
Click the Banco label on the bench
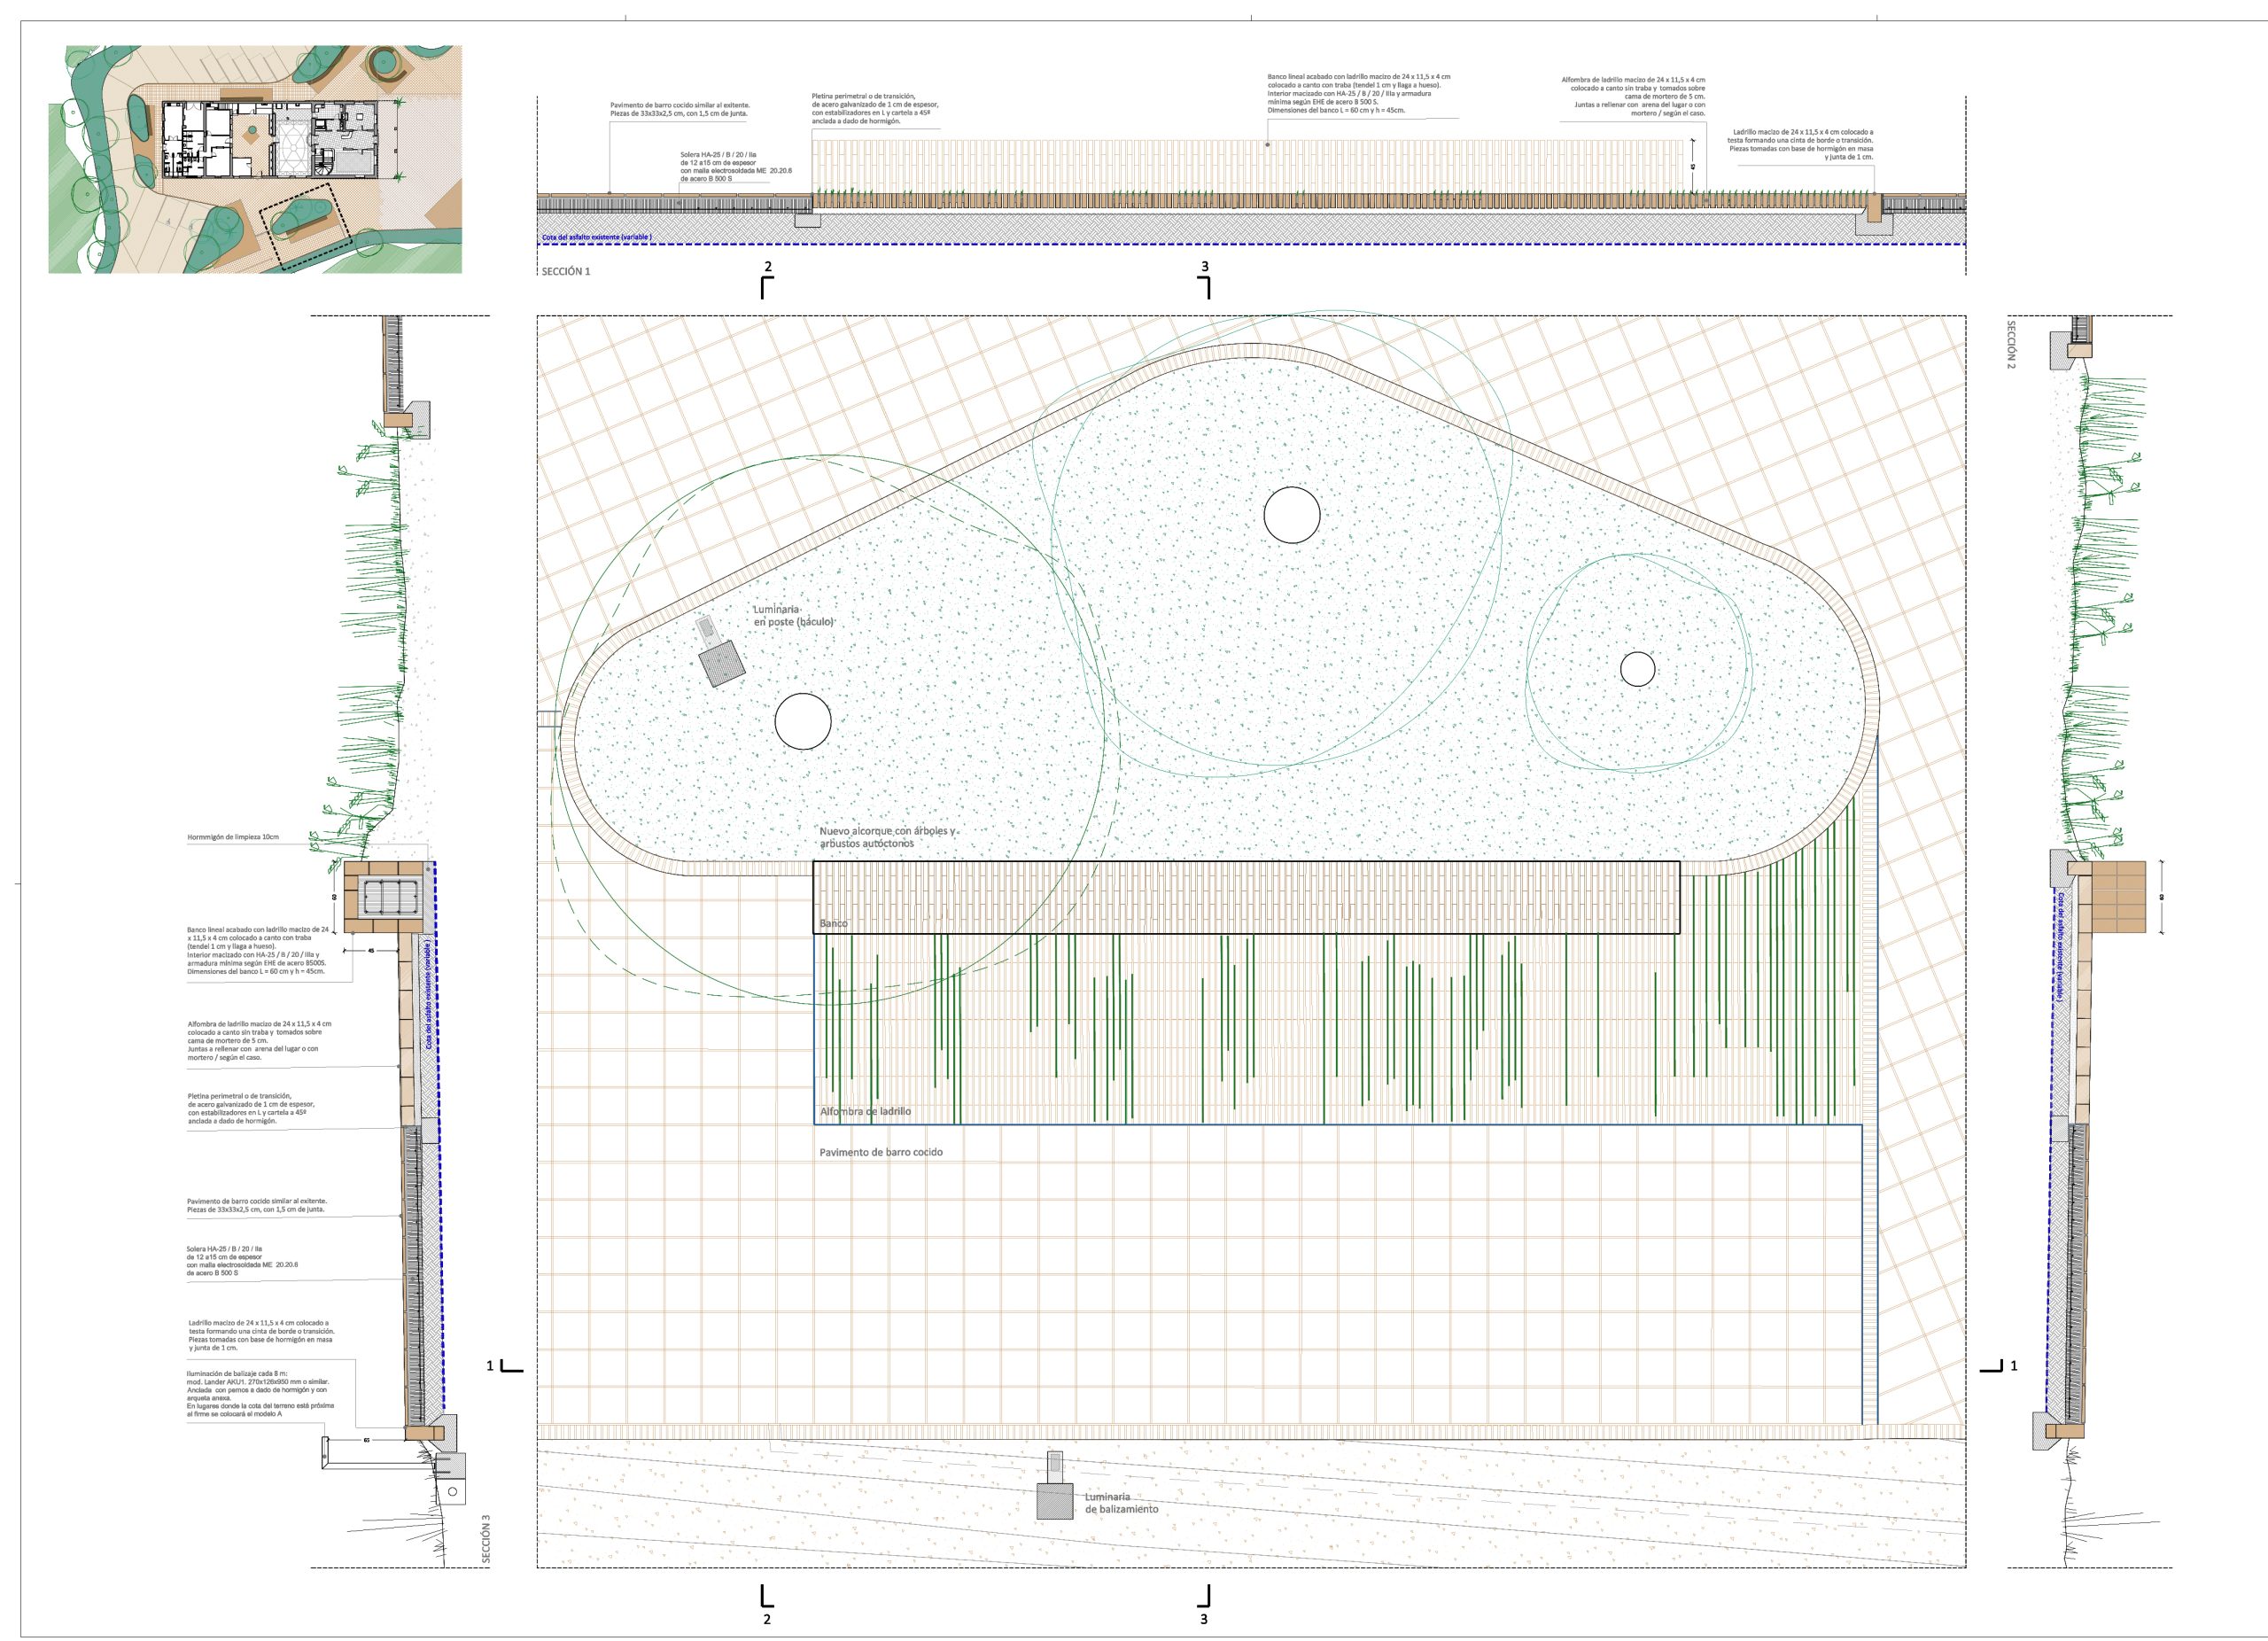[x=834, y=923]
